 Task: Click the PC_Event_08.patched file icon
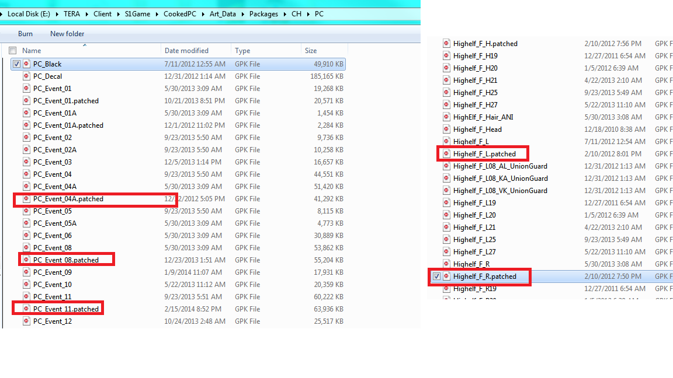click(26, 260)
